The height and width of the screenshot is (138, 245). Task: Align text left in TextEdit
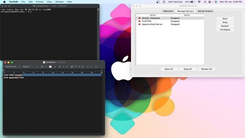pyautogui.click(x=72, y=67)
